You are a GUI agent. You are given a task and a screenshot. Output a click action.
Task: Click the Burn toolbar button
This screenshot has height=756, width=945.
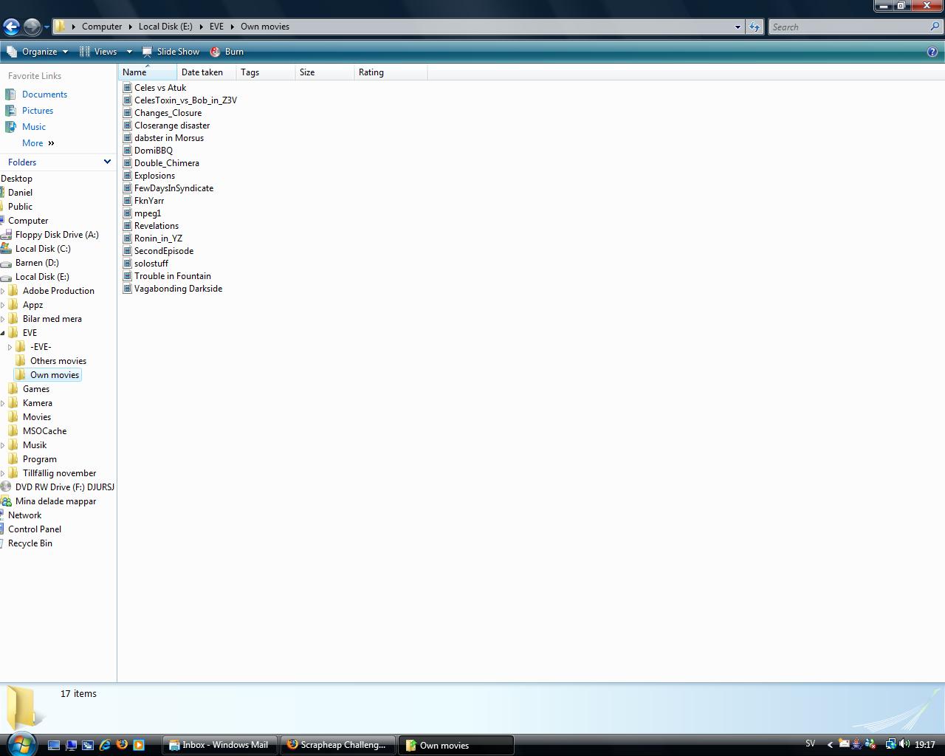pyautogui.click(x=227, y=52)
